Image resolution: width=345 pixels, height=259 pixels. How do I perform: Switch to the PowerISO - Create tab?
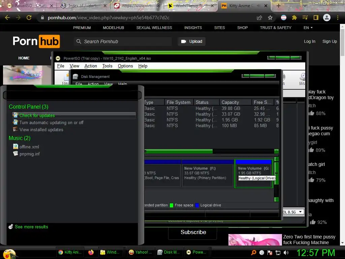coord(30,6)
